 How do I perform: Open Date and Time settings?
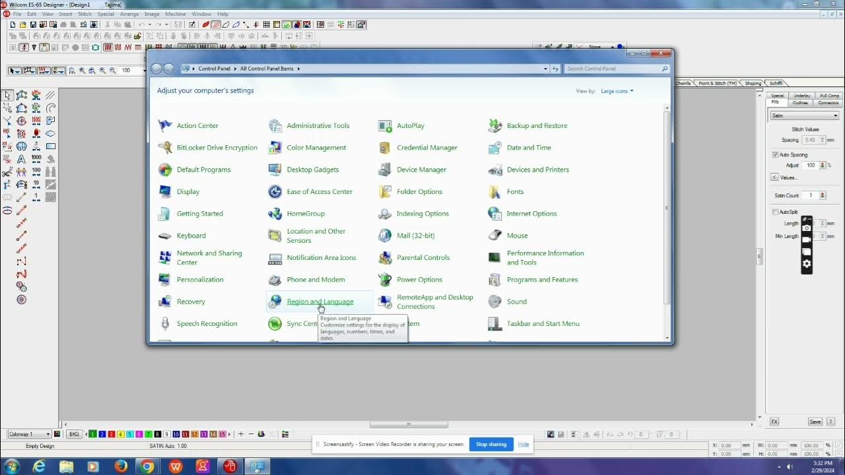pos(529,148)
